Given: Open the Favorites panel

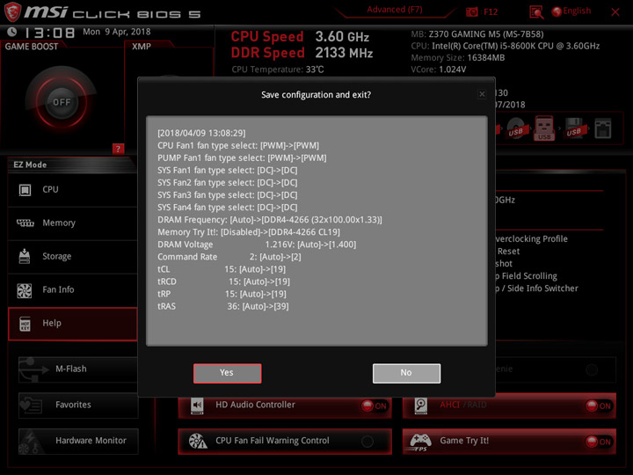Looking at the screenshot, I should 78,405.
